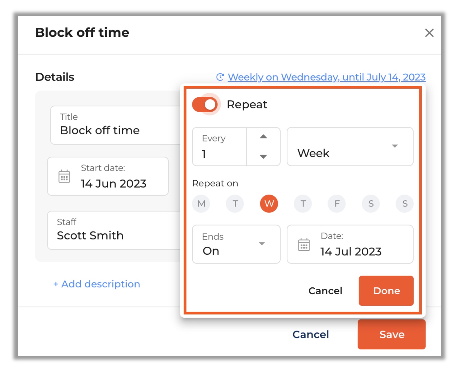Screen dimensions: 460x372
Task: Click the 14 Jul 2023 end date field
Action: pos(350,244)
